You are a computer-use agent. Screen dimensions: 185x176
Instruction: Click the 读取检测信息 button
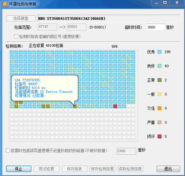pos(130,169)
